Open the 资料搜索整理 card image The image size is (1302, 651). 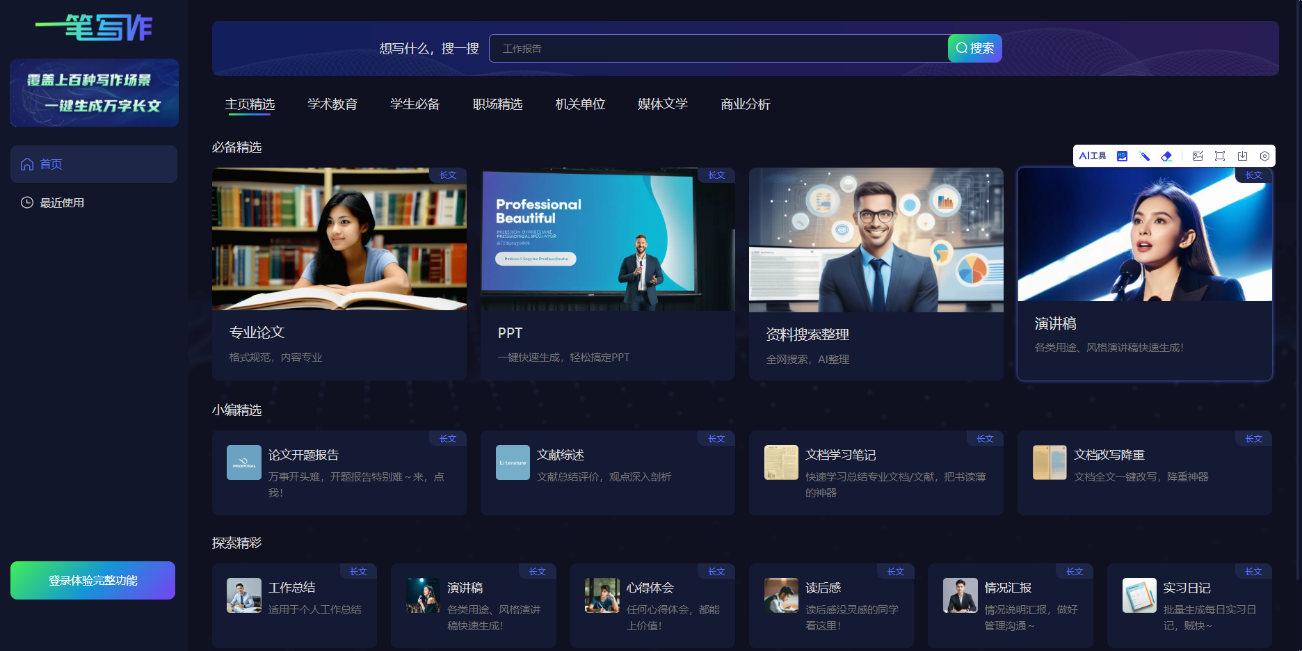(x=876, y=240)
